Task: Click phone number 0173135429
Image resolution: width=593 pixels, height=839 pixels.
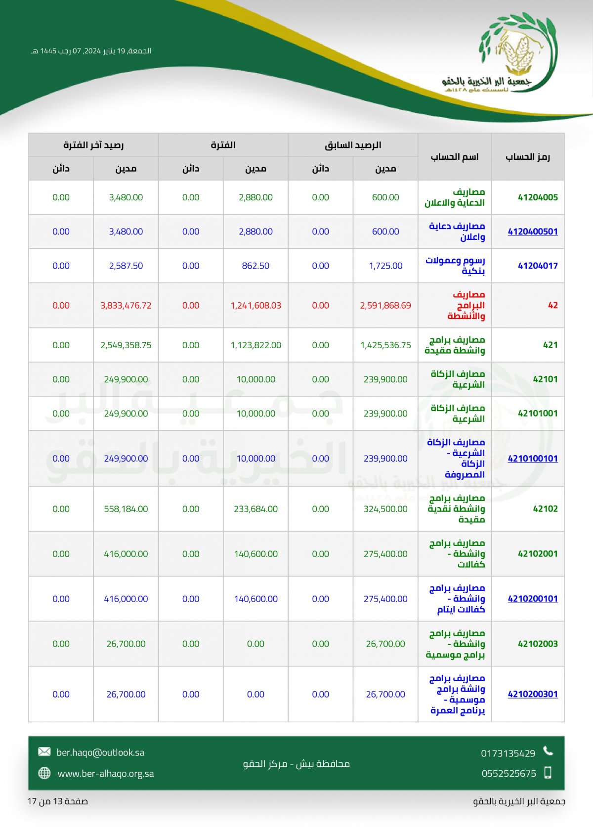Action: tap(508, 753)
